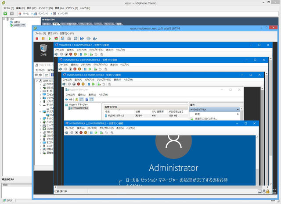Image resolution: width=281 pixels, height=204 pixels.
Task: Select the vsWS16TP4 VM in the inventory tree
Action: pyautogui.click(x=19, y=25)
